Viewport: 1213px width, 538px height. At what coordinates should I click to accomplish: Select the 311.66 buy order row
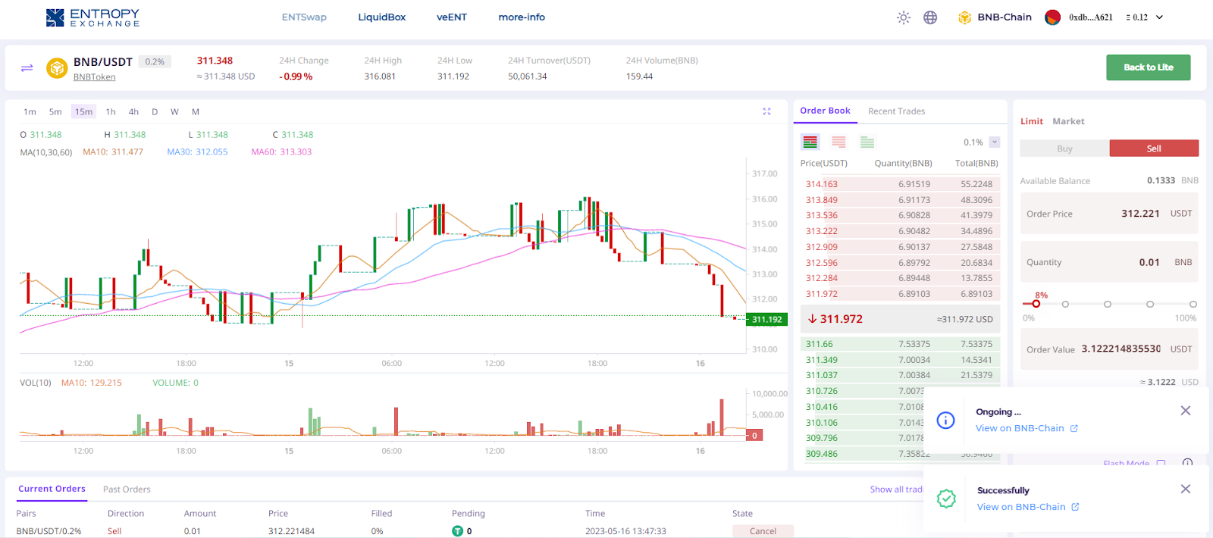(901, 344)
